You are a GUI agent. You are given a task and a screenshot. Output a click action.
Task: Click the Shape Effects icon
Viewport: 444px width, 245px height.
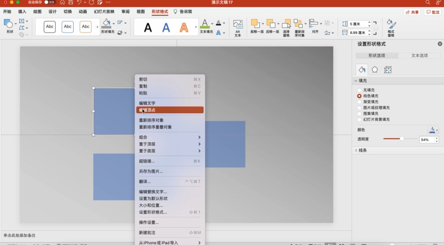[120, 33]
